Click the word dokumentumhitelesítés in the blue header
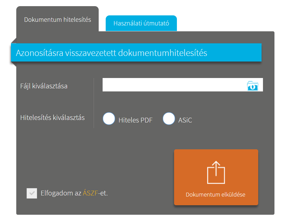Viewport: 291px width, 222px height. pyautogui.click(x=163, y=53)
